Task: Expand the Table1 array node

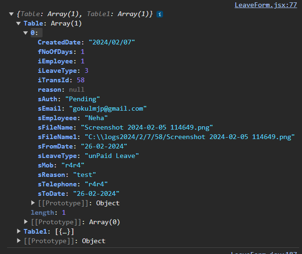Action: tap(18, 231)
